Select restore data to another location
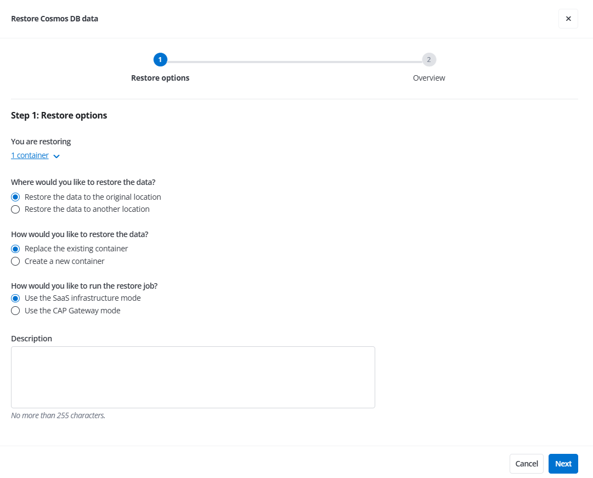The width and height of the screenshot is (593, 478). (15, 209)
